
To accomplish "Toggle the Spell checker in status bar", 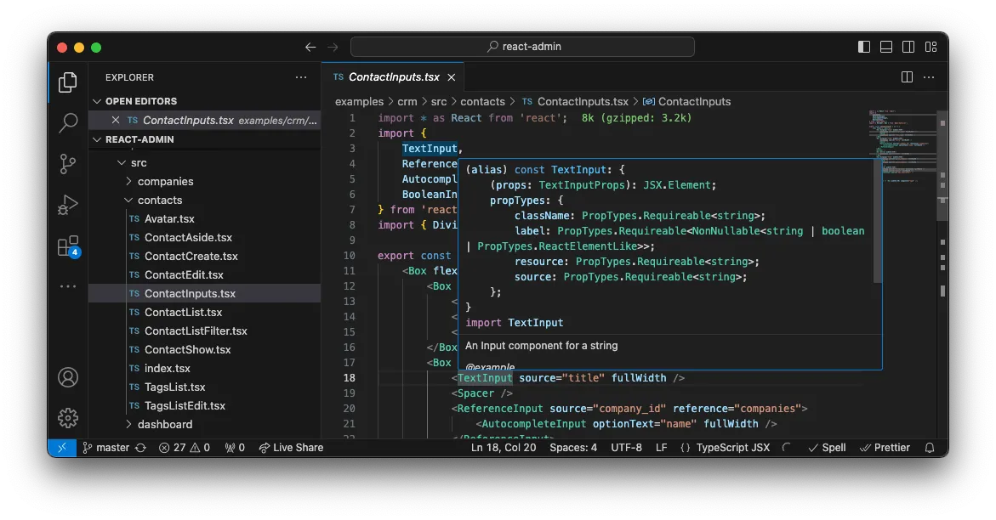I will (826, 447).
